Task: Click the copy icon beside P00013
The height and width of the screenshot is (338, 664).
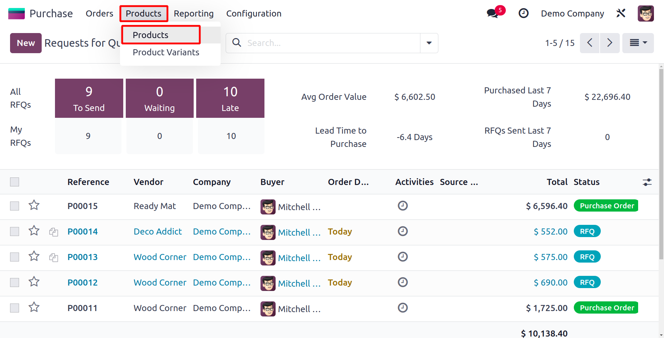Action: 54,257
